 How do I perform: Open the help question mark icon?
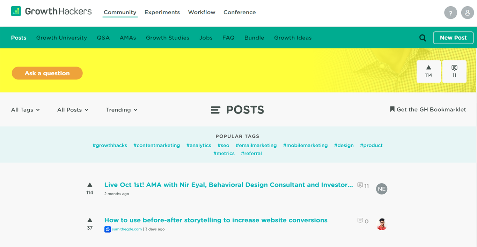tap(450, 13)
